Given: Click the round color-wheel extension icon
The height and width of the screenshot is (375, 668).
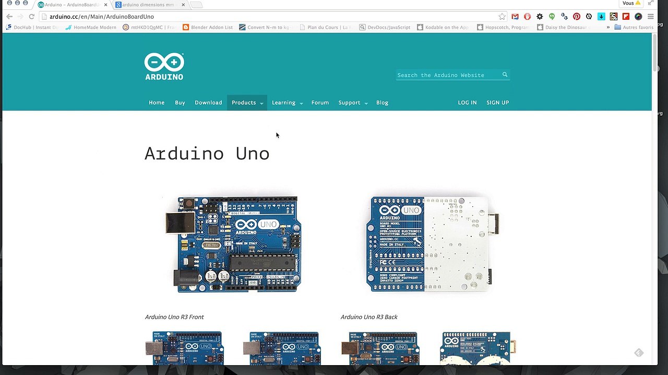Looking at the screenshot, I should (x=638, y=17).
